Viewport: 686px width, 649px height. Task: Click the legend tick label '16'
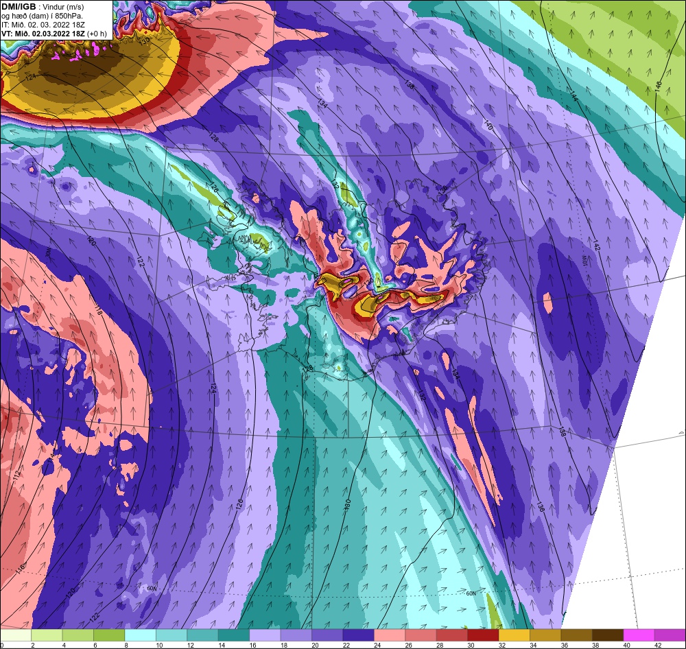pos(252,645)
